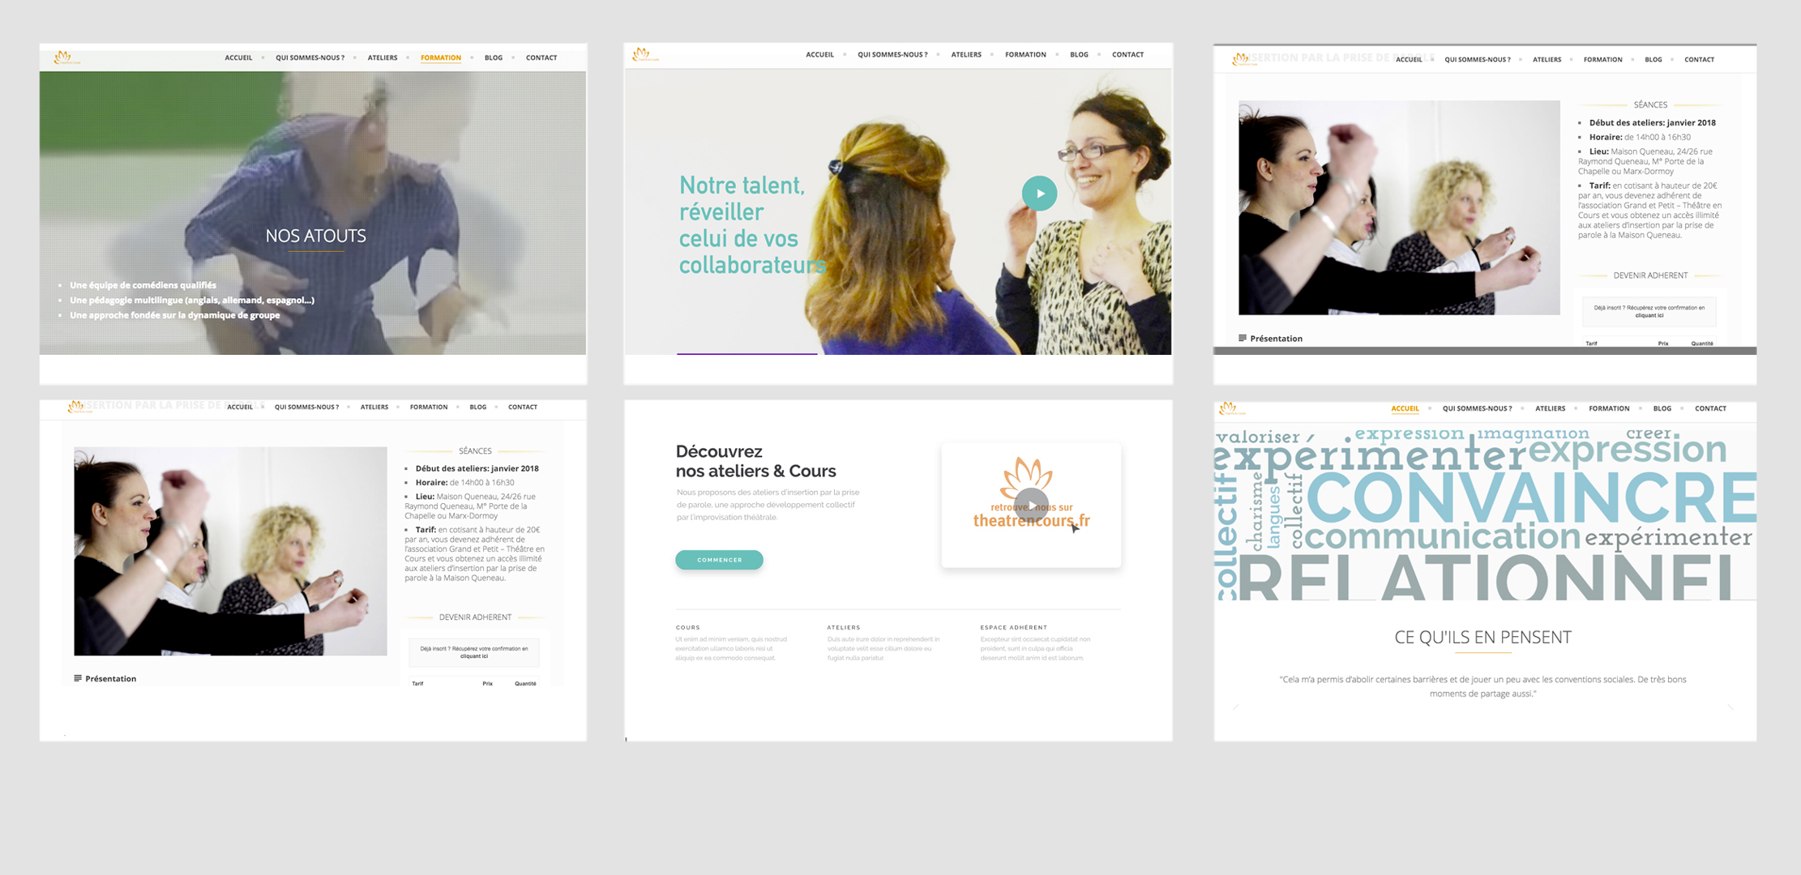Click lotus logo in bottom-left Séances mockup
Image resolution: width=1801 pixels, height=875 pixels.
[x=75, y=406]
